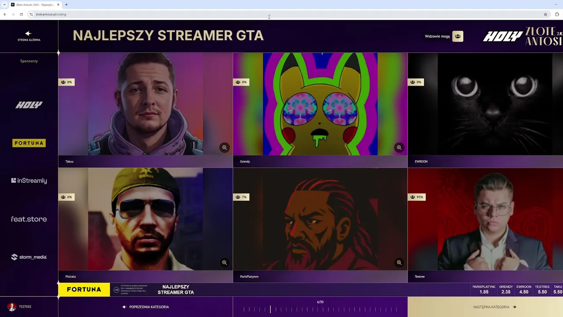This screenshot has width=563, height=317.
Task: Click the Grendy name label
Action: tap(245, 162)
